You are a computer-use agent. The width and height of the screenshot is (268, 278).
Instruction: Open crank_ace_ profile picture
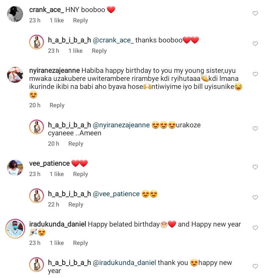tap(15, 14)
